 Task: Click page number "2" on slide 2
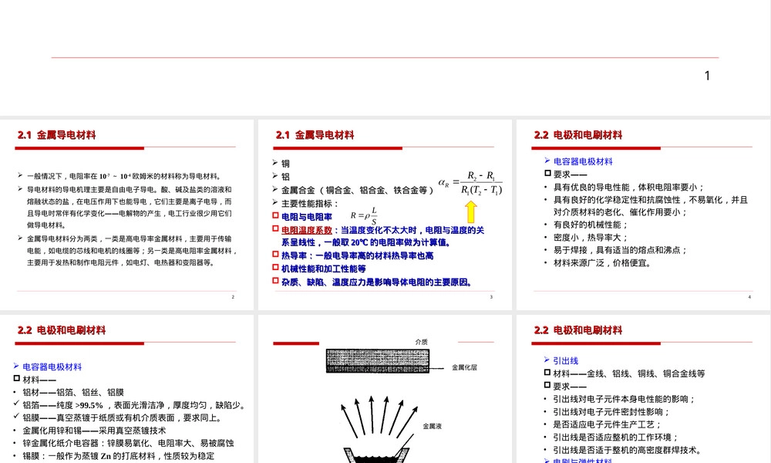pyautogui.click(x=233, y=296)
